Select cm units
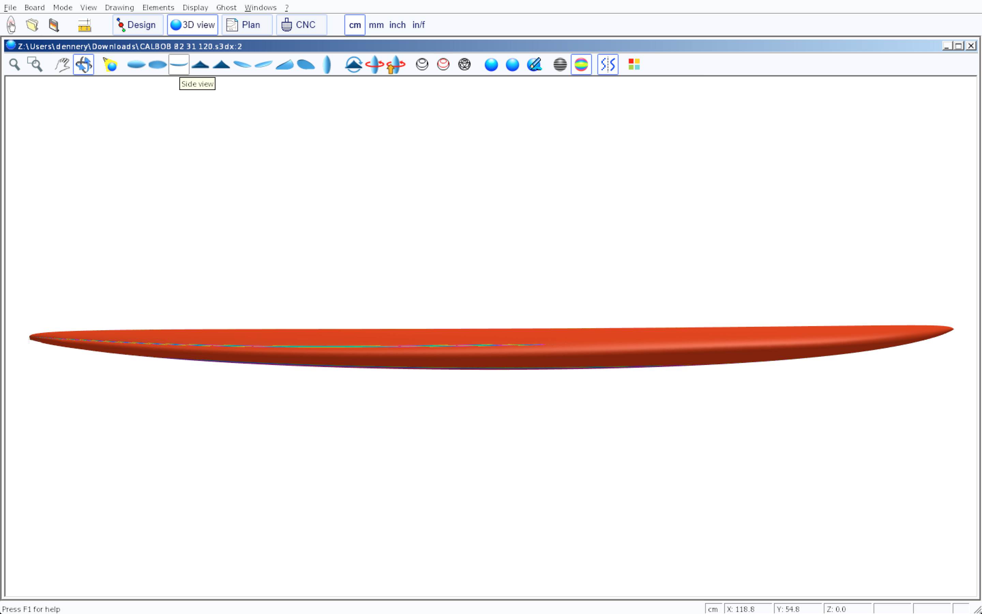 pyautogui.click(x=355, y=25)
